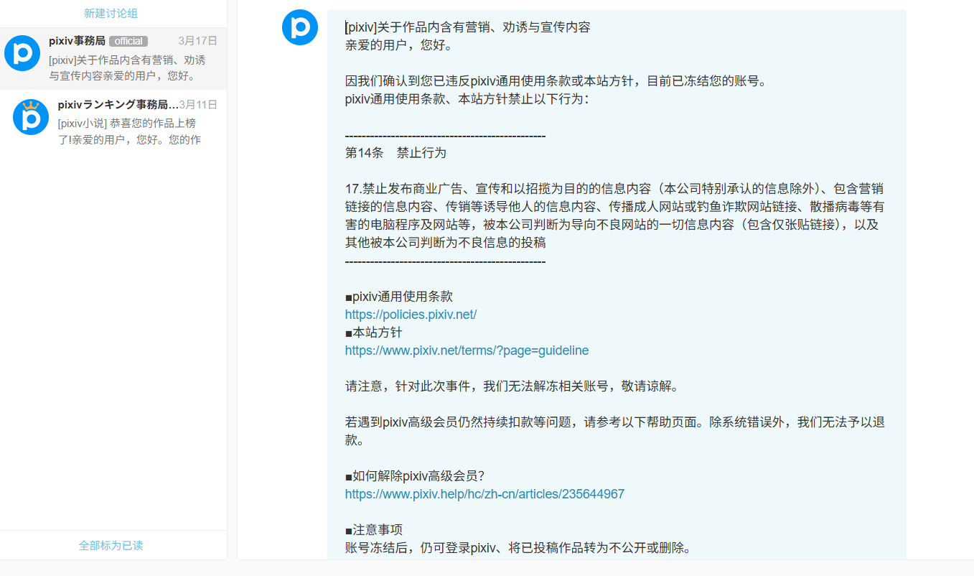Click the 3月17日 date label

tap(198, 41)
